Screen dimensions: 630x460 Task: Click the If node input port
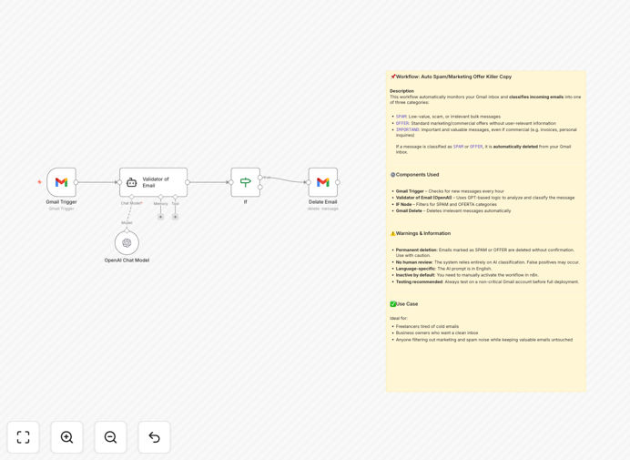(231, 182)
